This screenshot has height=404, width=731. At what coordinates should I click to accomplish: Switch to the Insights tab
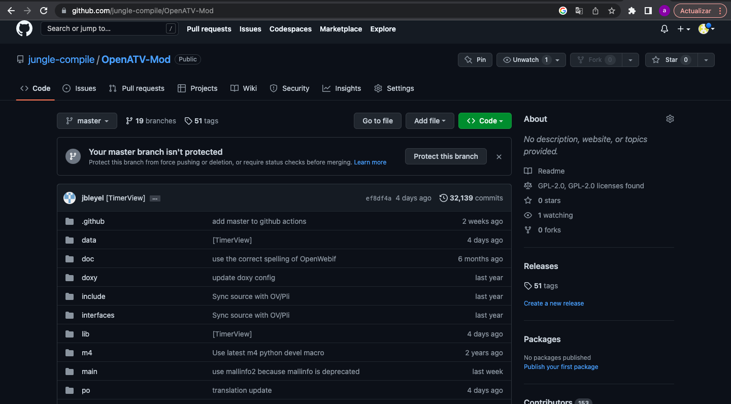342,88
